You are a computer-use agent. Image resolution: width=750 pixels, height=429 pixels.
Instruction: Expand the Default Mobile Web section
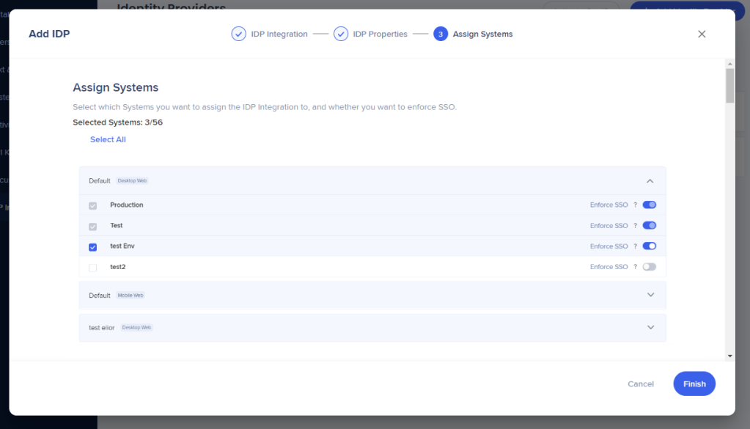point(650,295)
